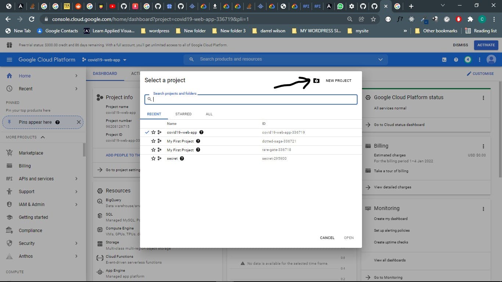This screenshot has width=502, height=282.
Task: Star the secret project
Action: click(x=153, y=159)
